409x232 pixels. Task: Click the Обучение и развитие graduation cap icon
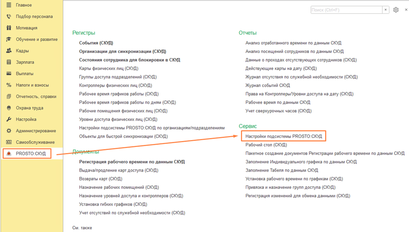9,39
